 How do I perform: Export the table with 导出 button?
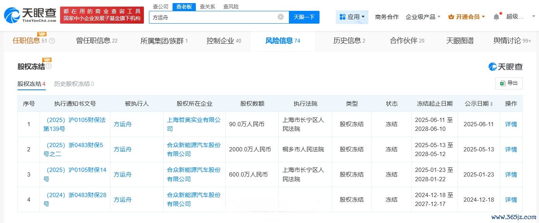(509, 83)
